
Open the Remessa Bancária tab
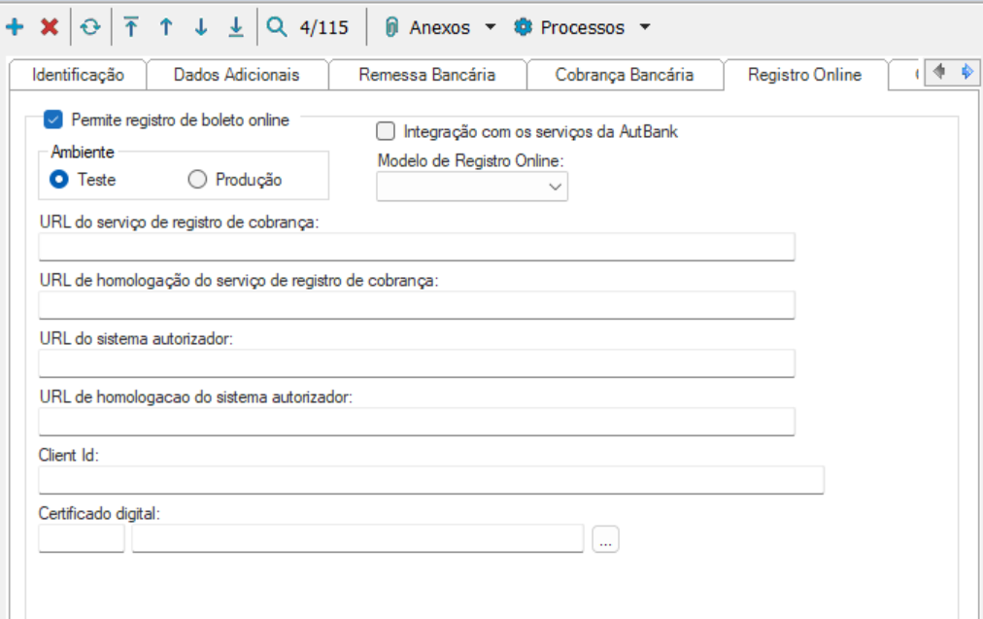(x=427, y=75)
